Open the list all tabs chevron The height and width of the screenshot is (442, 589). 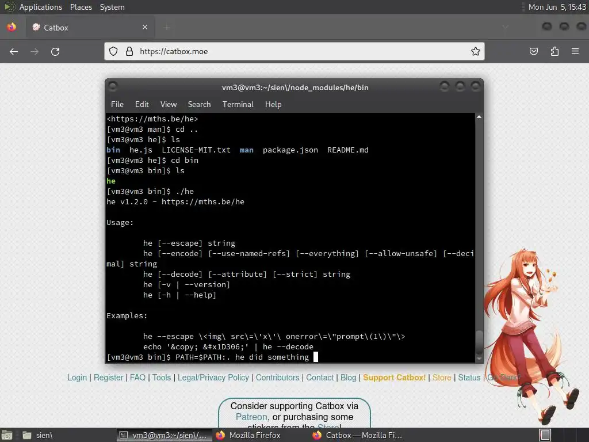pos(505,27)
